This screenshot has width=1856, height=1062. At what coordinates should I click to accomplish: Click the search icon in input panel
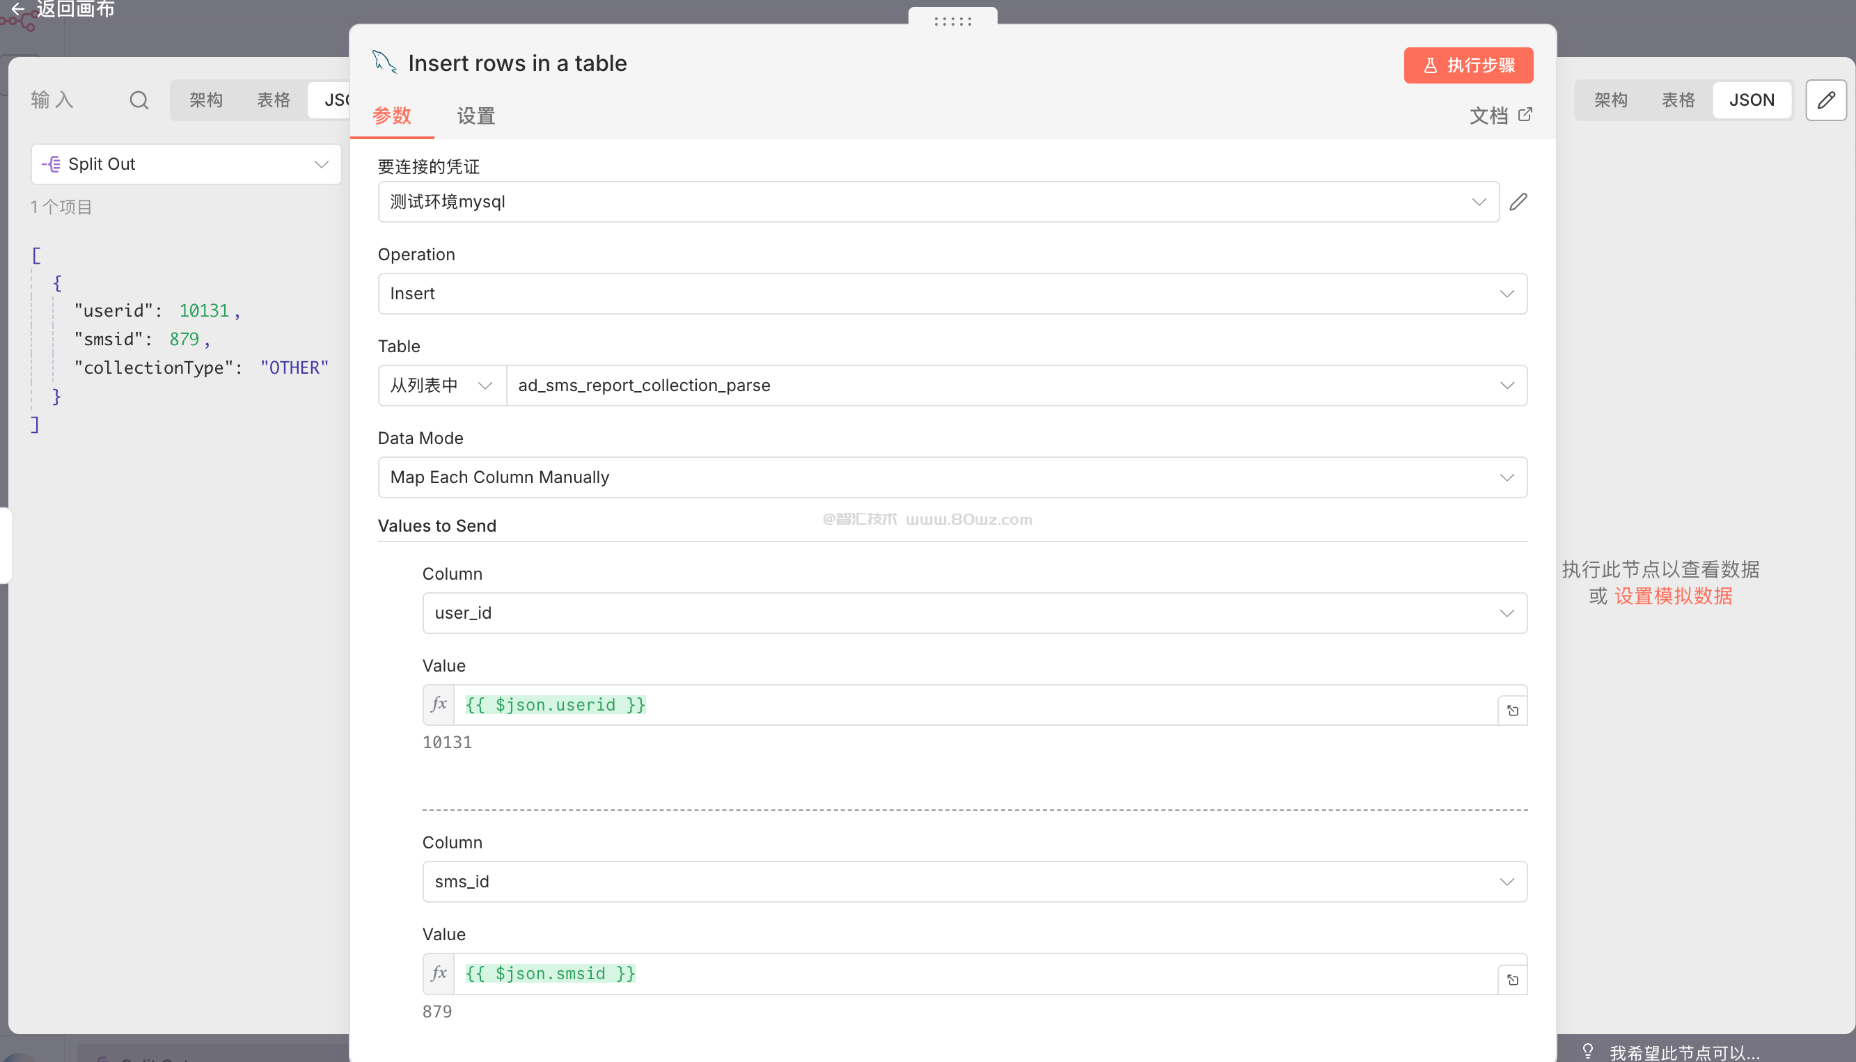pyautogui.click(x=139, y=100)
